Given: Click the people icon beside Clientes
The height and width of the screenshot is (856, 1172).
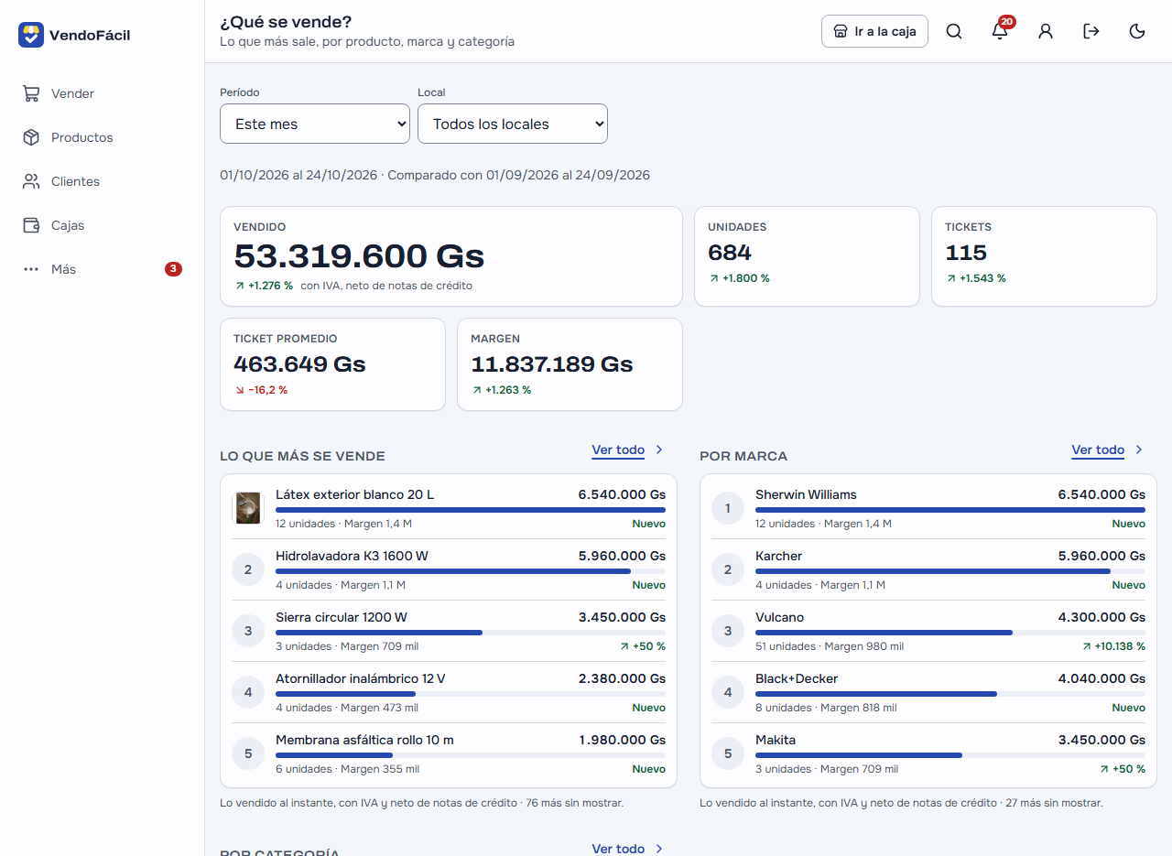Looking at the screenshot, I should tap(31, 181).
